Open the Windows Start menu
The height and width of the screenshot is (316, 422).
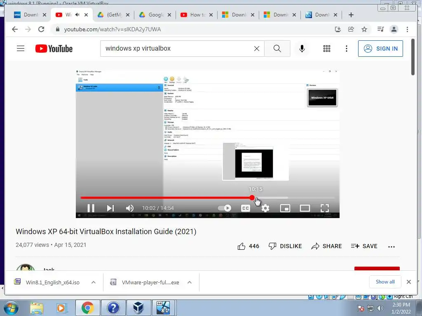click(11, 308)
